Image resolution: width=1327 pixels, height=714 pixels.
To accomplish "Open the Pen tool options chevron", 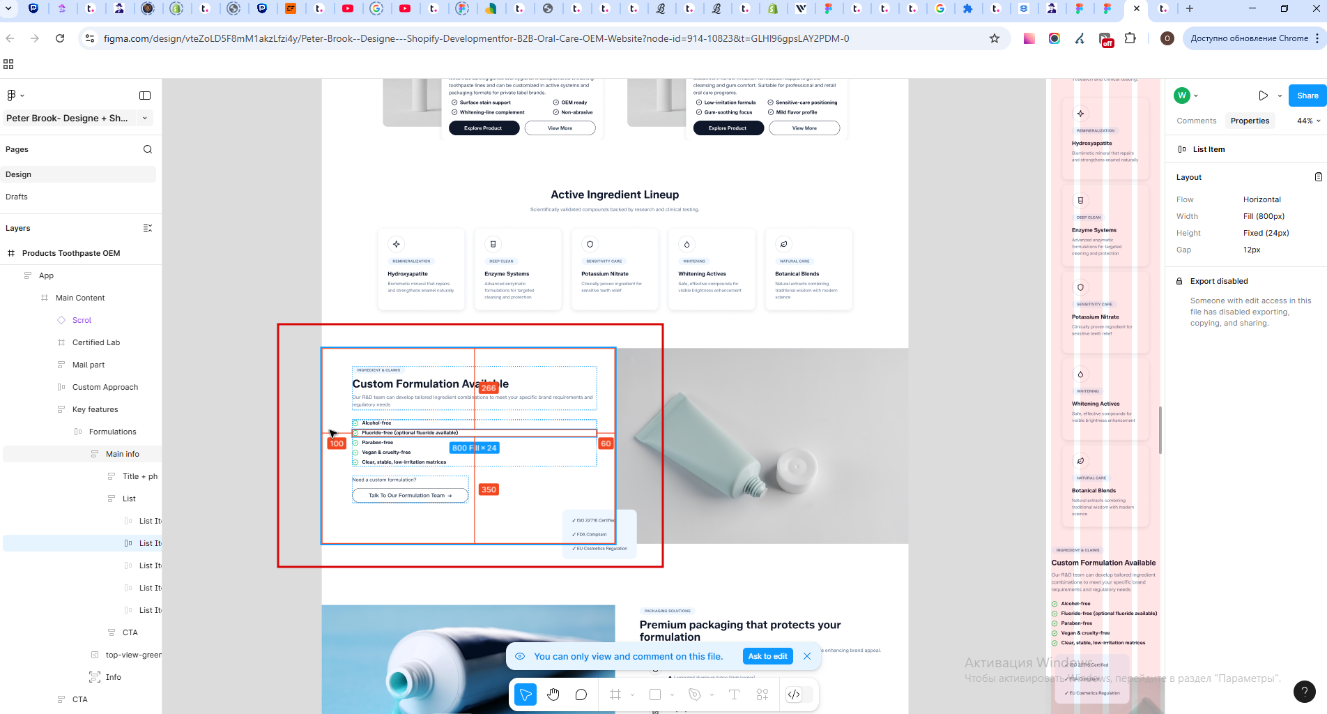I will tap(712, 694).
